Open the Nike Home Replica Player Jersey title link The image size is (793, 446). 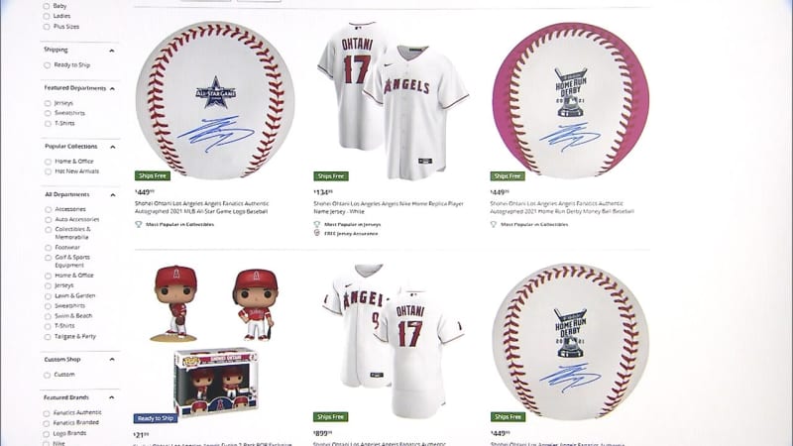[389, 207]
